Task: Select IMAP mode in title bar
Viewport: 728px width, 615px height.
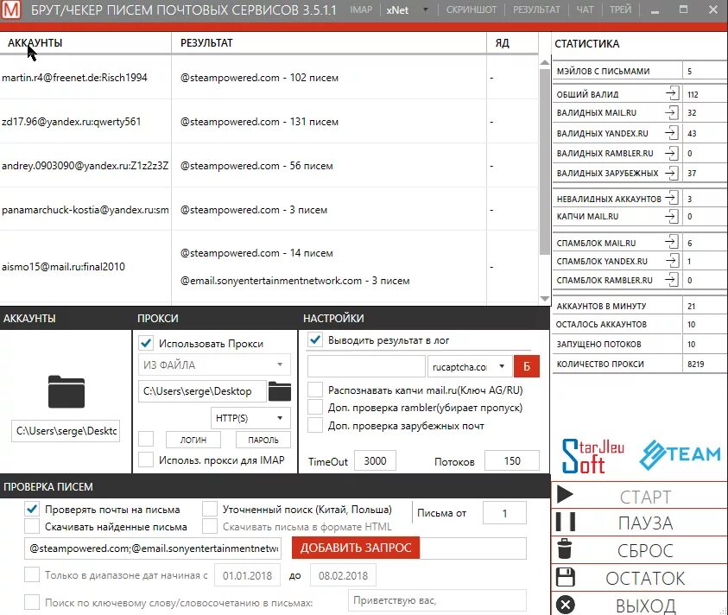Action: click(x=361, y=10)
